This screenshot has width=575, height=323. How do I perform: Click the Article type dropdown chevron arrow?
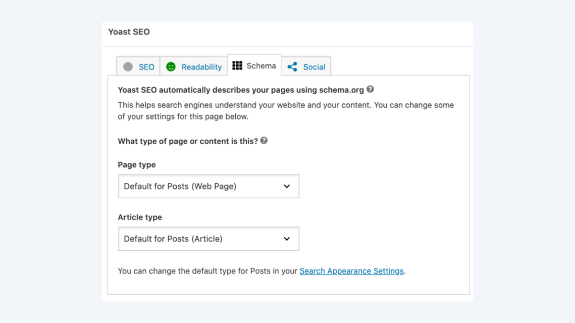(x=287, y=239)
